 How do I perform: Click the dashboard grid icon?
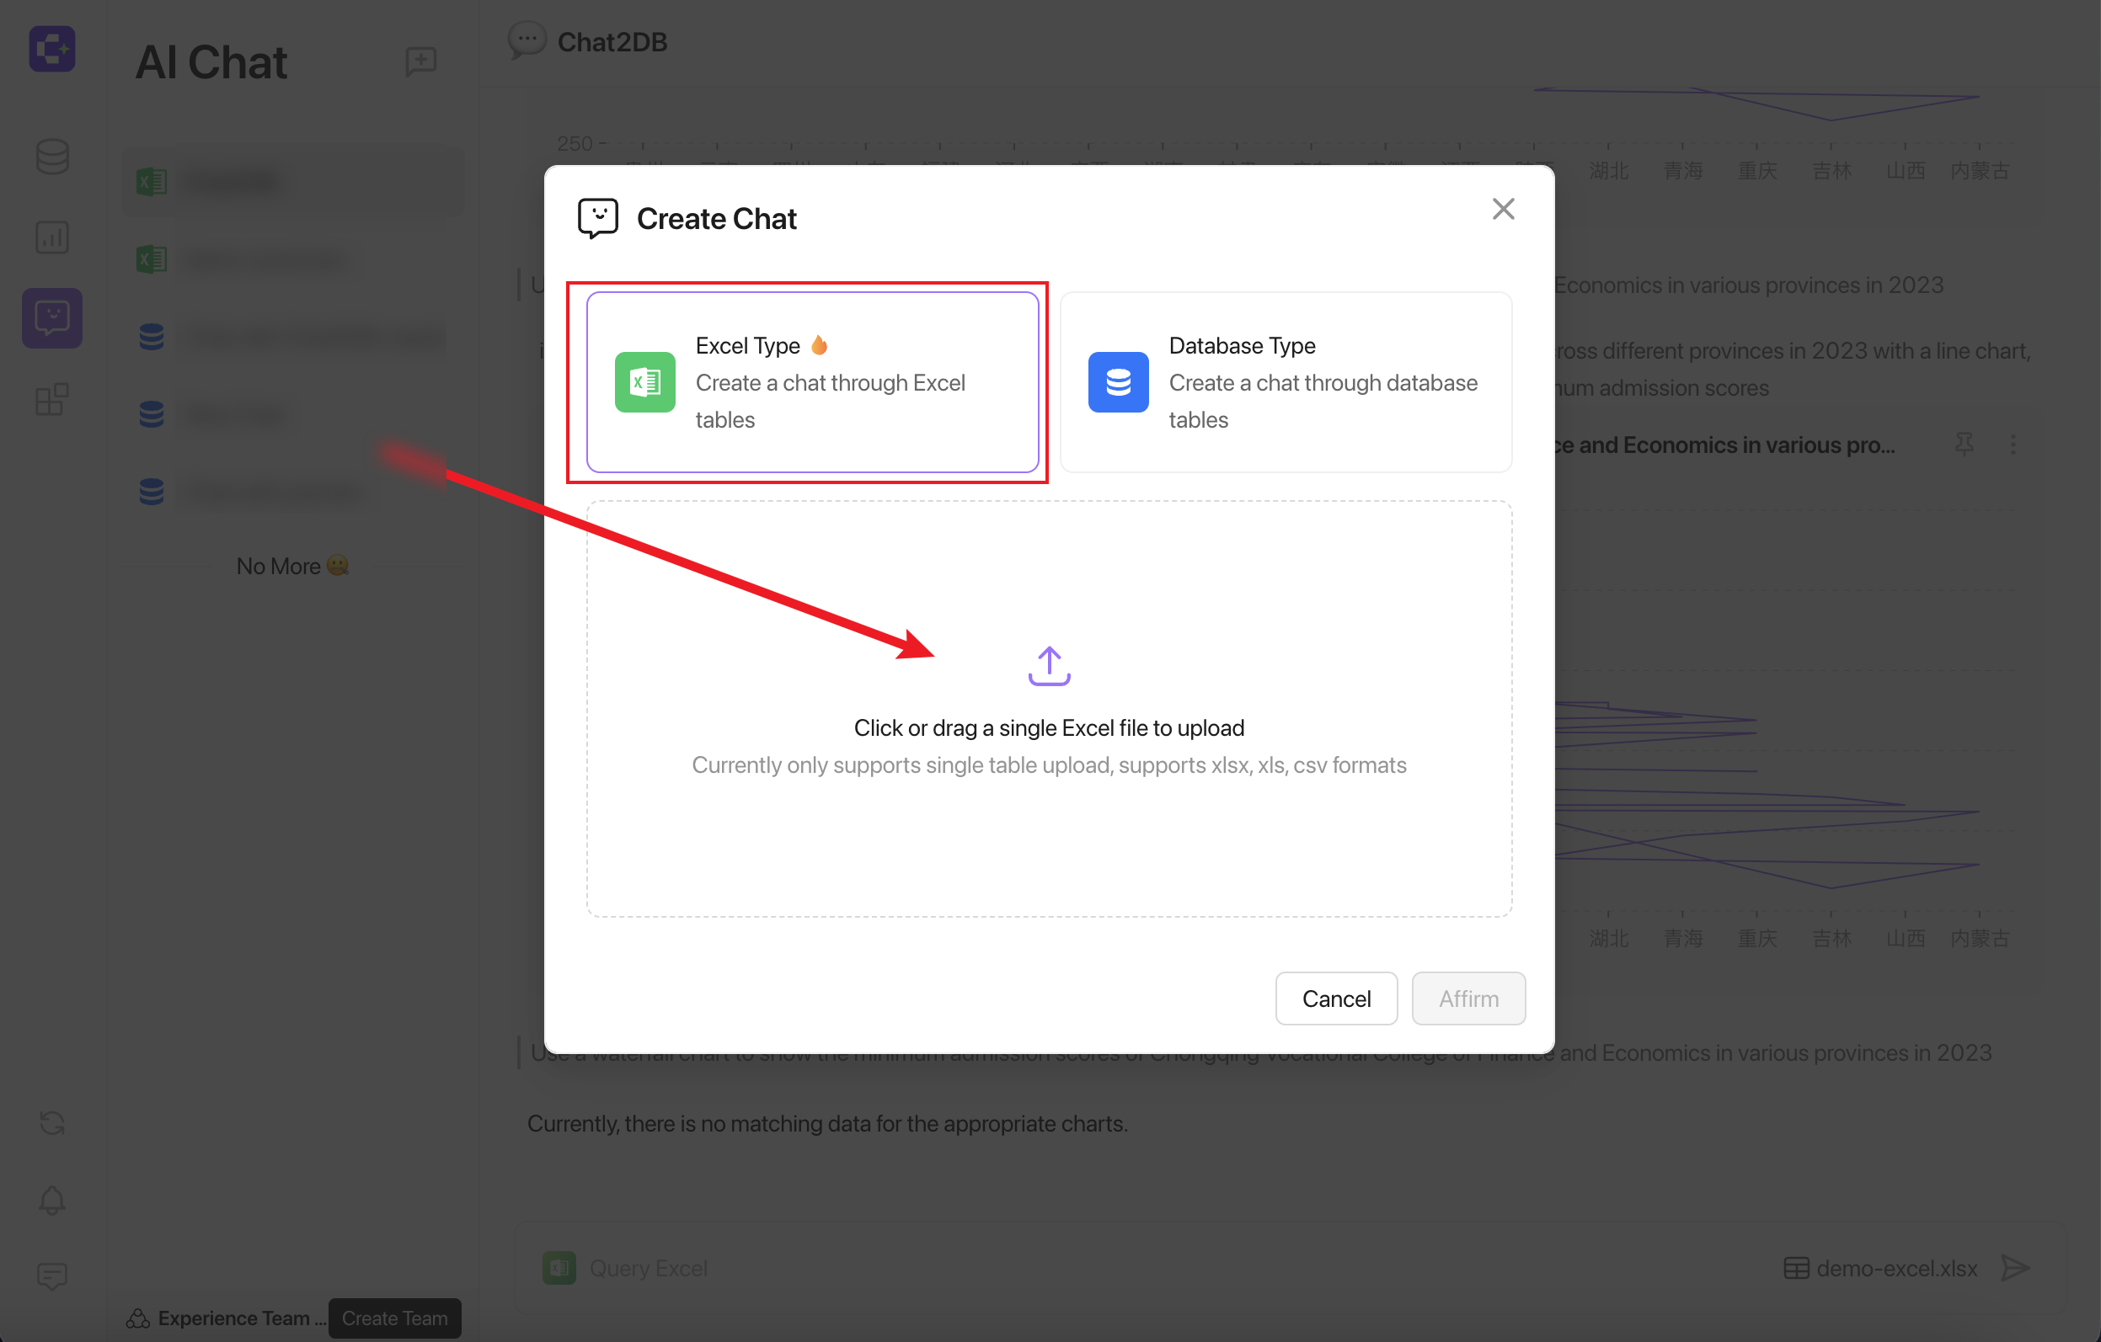click(49, 395)
